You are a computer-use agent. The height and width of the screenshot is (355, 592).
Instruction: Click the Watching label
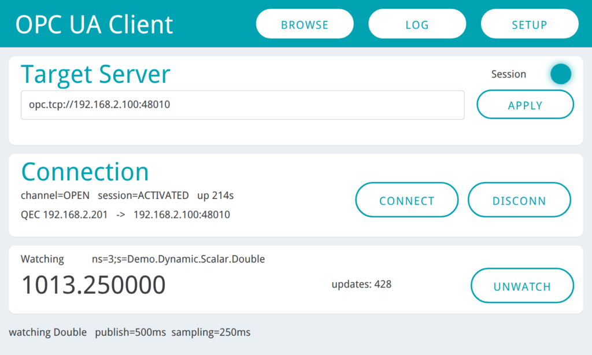[x=42, y=259]
